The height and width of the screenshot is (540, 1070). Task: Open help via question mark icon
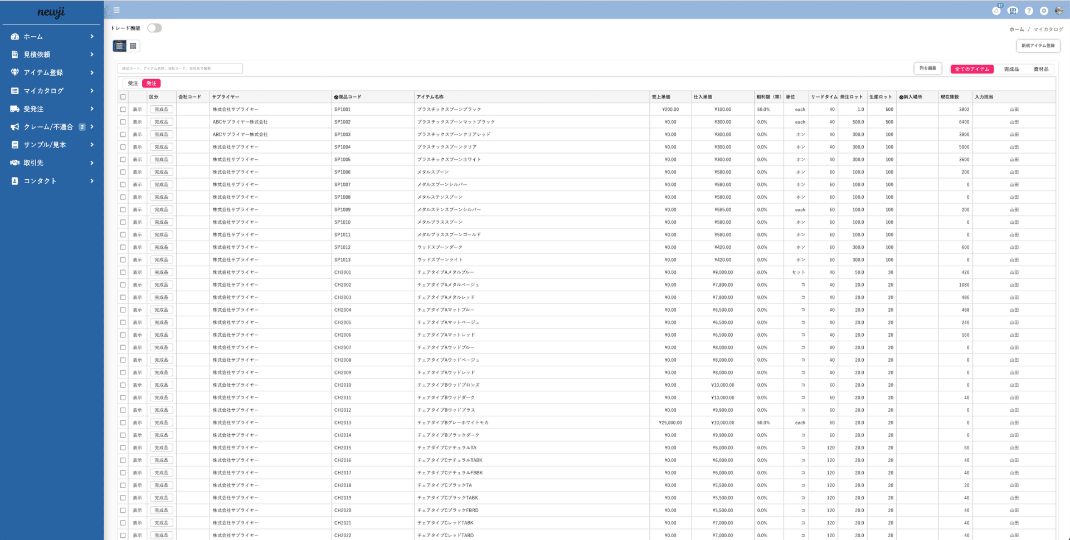(1029, 11)
